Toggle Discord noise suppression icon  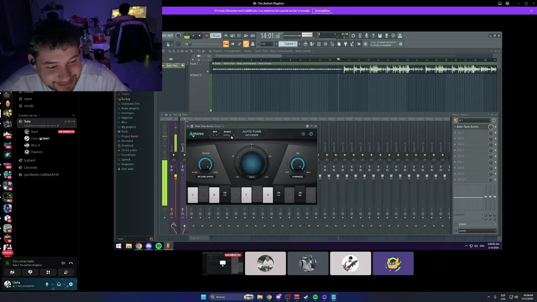(63, 263)
